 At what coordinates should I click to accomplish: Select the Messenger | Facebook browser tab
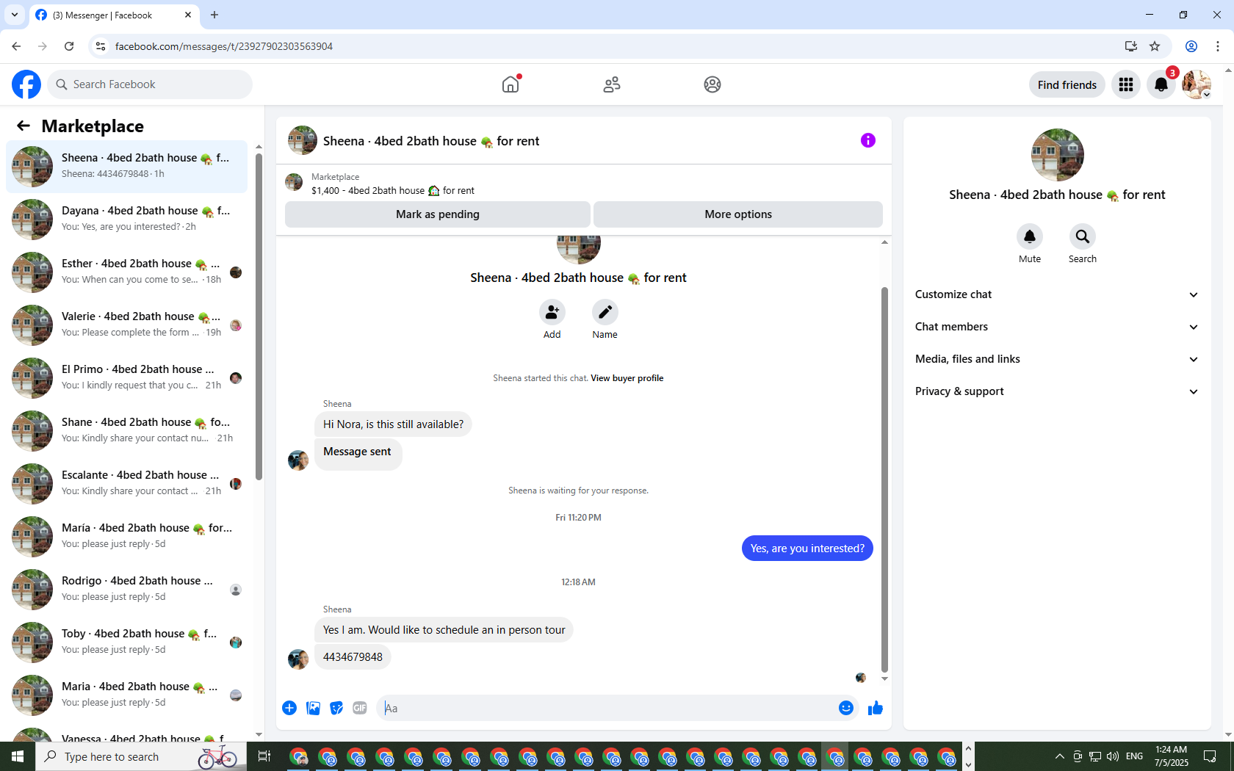coord(114,15)
